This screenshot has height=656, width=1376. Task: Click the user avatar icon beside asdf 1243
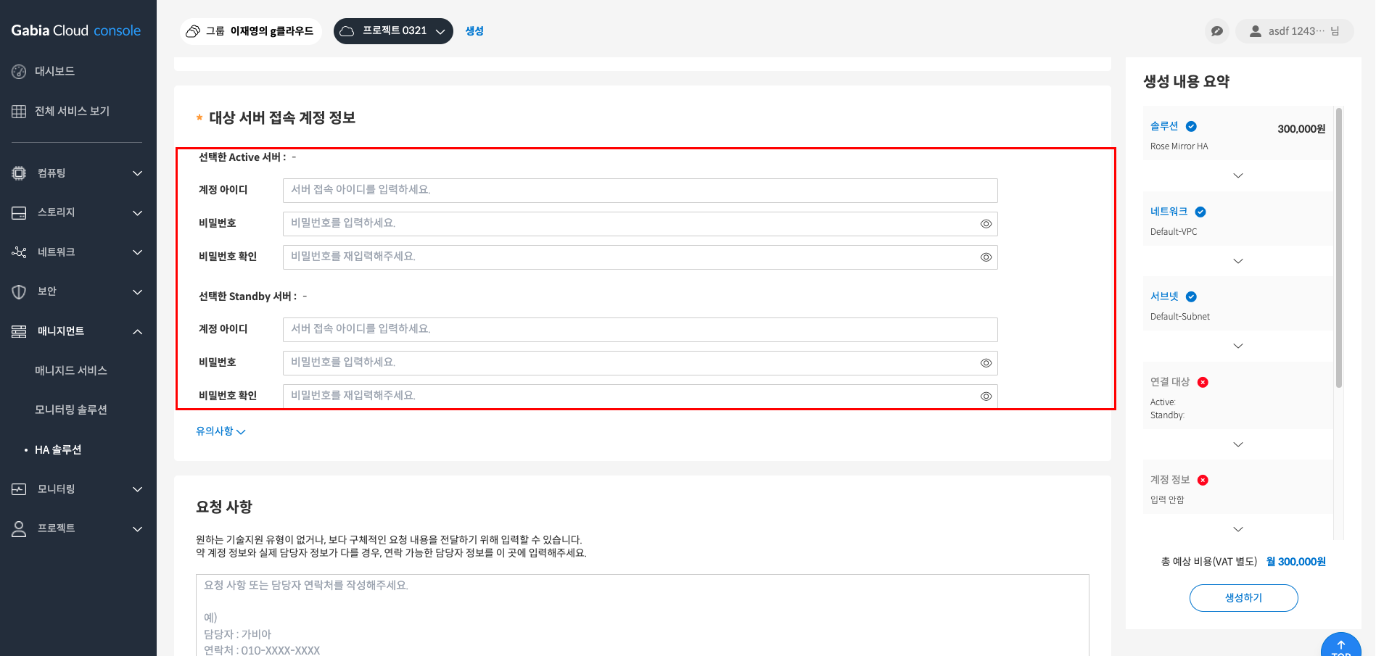pos(1255,31)
